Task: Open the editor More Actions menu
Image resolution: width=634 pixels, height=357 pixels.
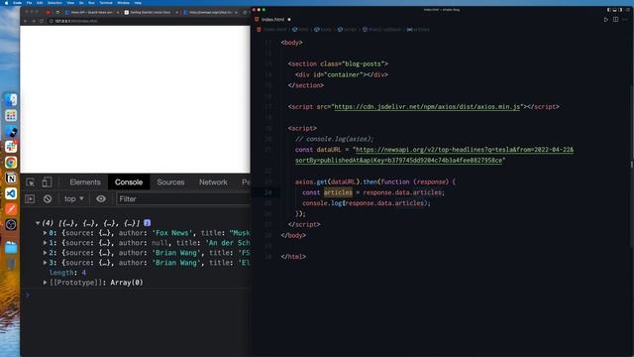Action: coord(625,20)
